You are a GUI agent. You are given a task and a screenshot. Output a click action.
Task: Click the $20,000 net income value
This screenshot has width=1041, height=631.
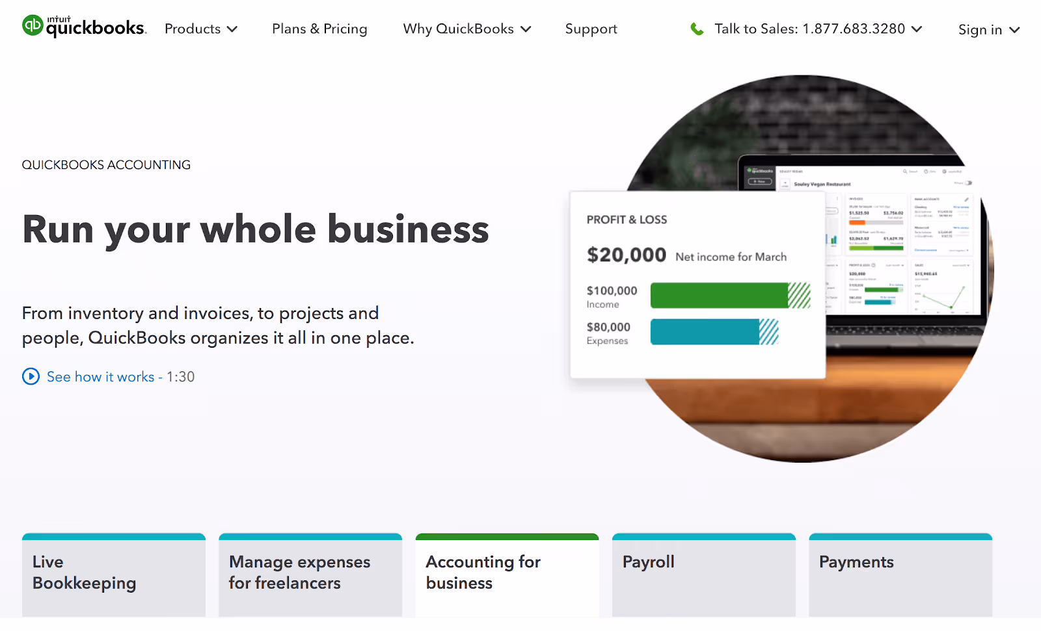coord(627,255)
